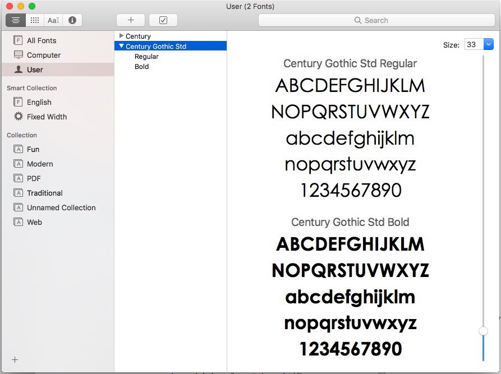
Task: Open the English smart collection
Action: [58, 102]
